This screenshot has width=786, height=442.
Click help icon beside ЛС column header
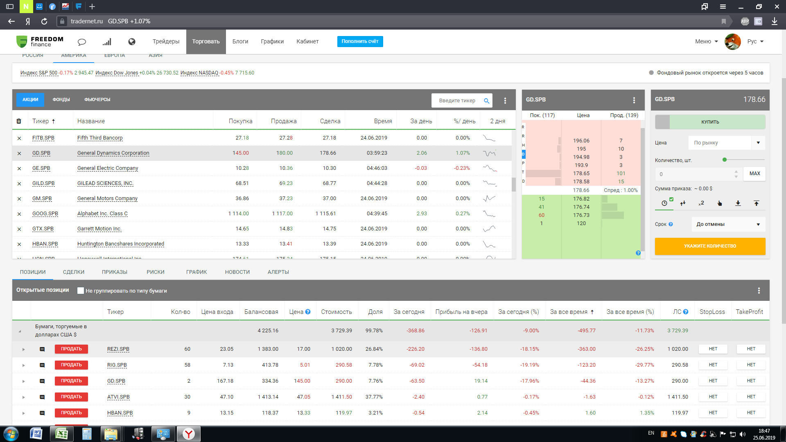[686, 312]
